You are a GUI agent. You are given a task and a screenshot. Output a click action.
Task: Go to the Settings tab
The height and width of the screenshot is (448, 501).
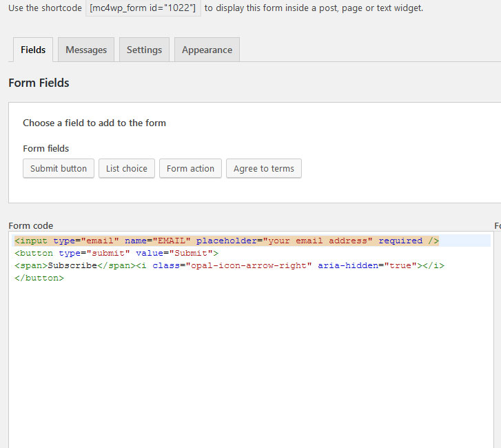click(x=144, y=50)
